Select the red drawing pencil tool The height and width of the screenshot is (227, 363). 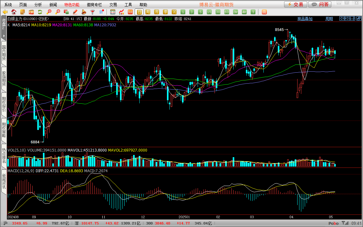(75, 12)
